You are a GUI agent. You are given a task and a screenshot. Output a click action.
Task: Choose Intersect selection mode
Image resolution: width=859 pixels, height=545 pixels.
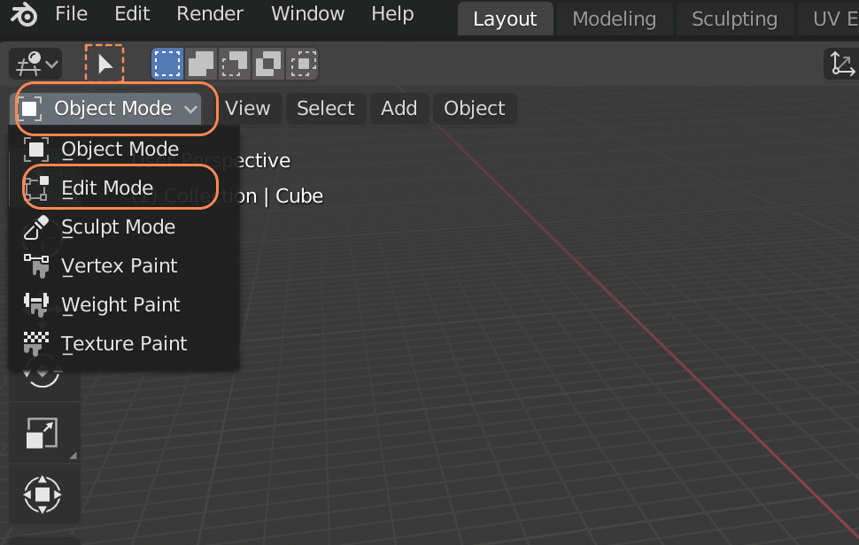(302, 64)
